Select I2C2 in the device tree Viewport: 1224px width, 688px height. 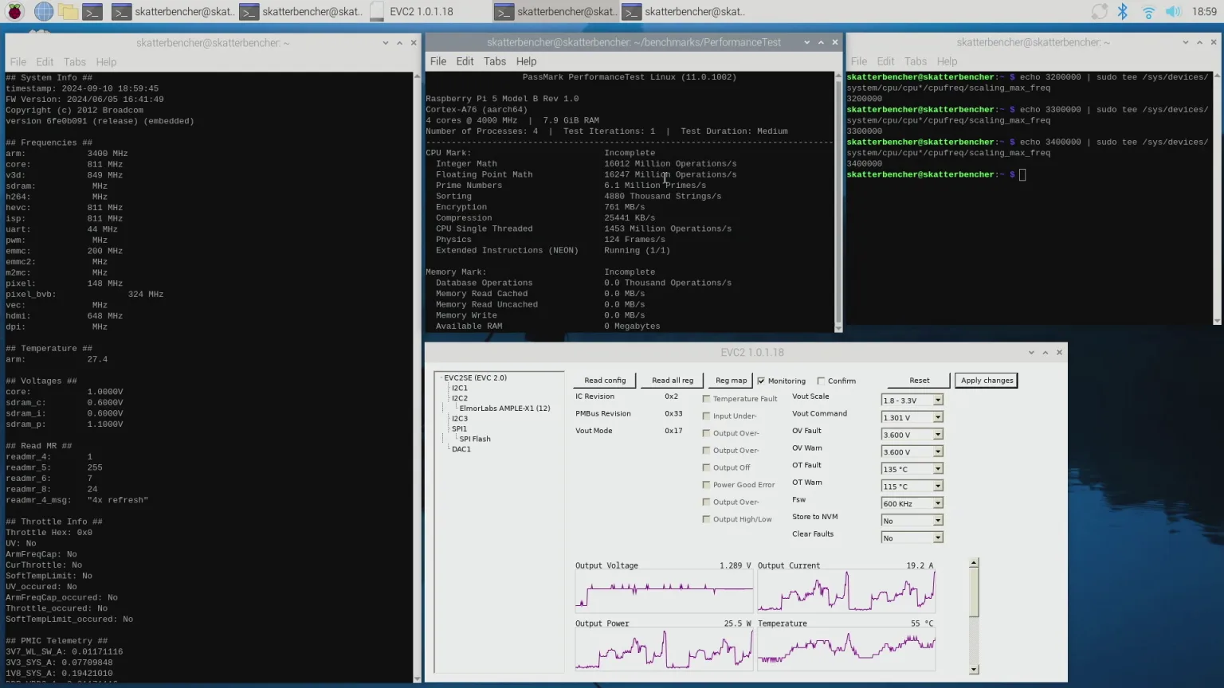coord(460,398)
